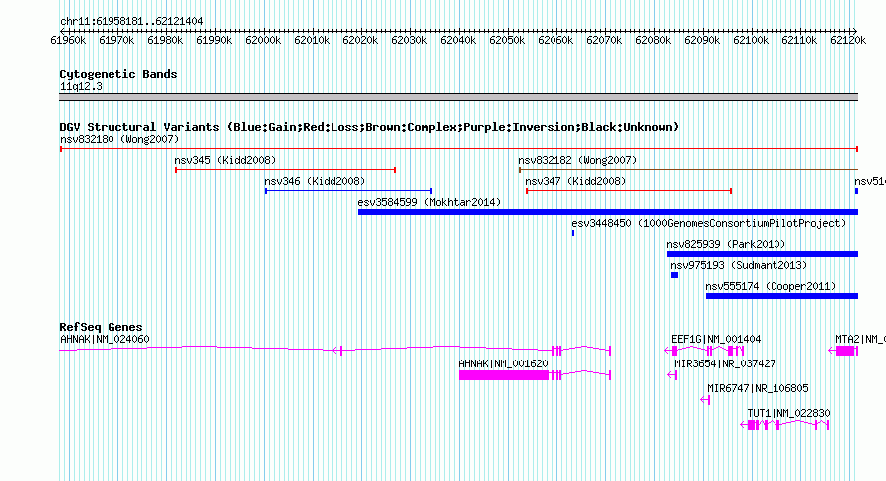886x481 pixels.
Task: Select the TUT1 gene exon glyph
Action: [x=784, y=425]
